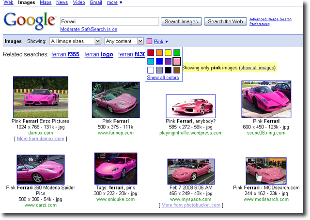310x220 pixels.
Task: Click Moderate SafeSearch is on link
Action: click(x=89, y=29)
